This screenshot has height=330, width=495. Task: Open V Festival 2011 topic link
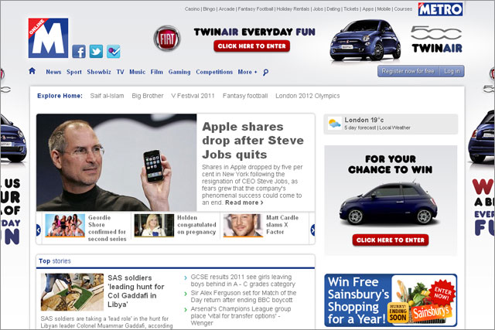coord(193,96)
